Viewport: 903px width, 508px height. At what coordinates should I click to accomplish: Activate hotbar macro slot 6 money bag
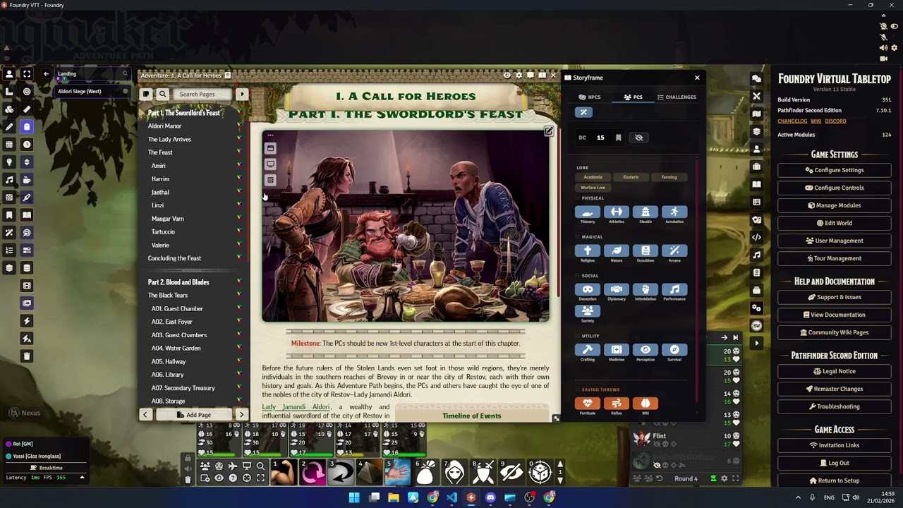[x=425, y=472]
